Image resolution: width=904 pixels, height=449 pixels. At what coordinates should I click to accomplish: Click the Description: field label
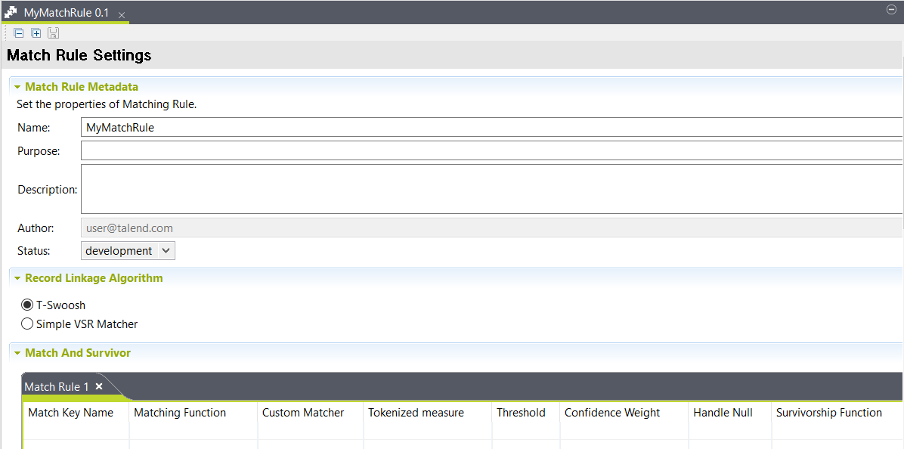(48, 189)
